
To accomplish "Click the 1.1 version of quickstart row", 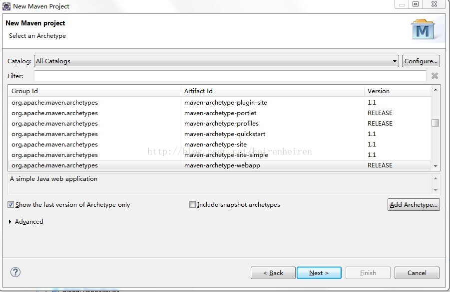I will click(x=372, y=134).
